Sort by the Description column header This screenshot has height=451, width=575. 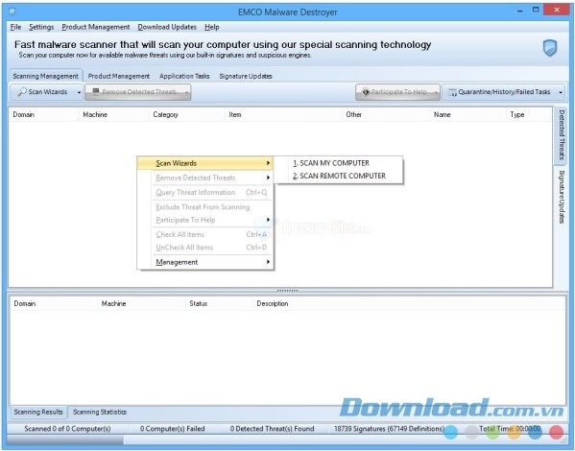click(409, 303)
